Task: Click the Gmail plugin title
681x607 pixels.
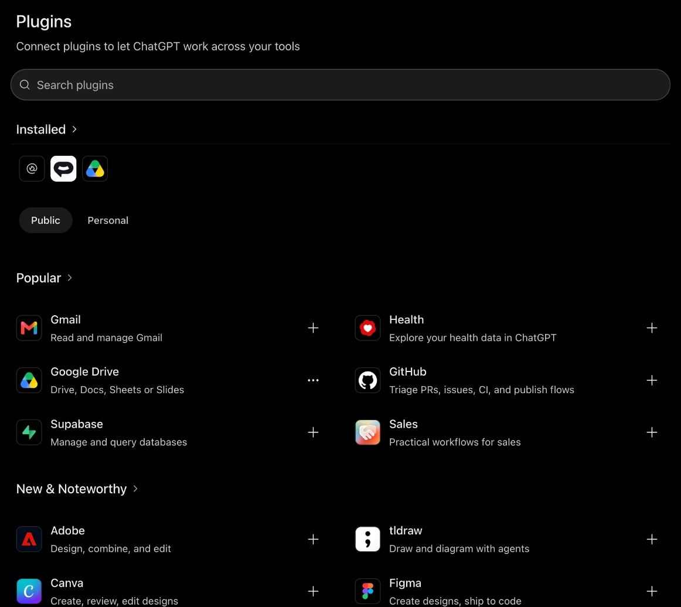Action: [x=66, y=319]
